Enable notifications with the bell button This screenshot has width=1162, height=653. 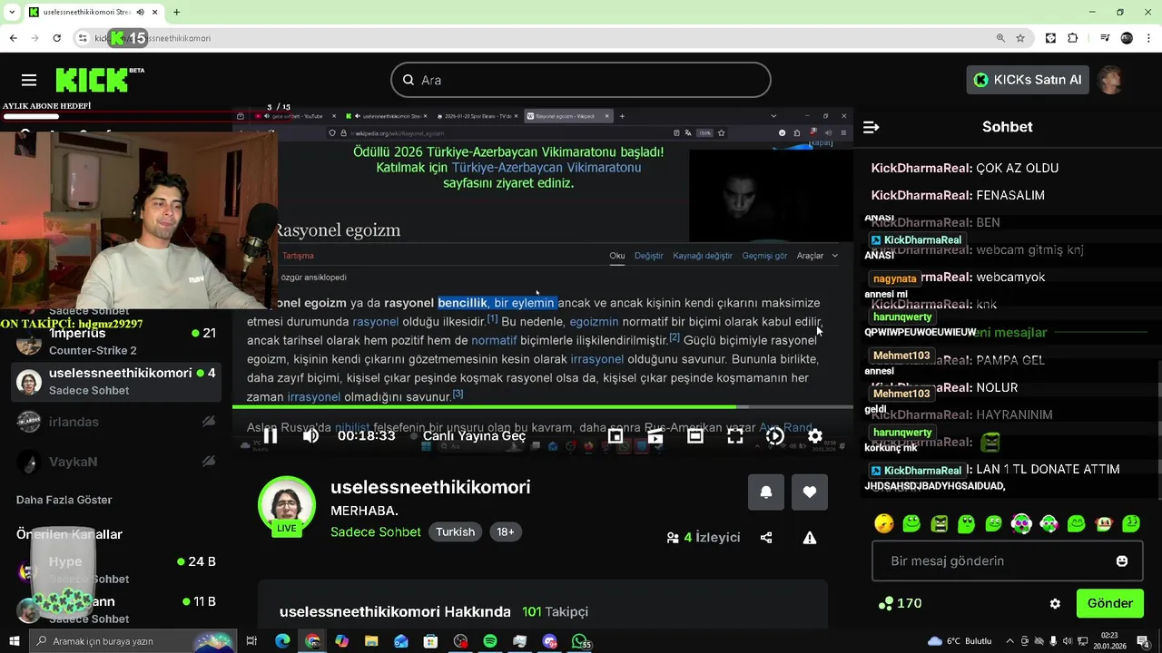[766, 492]
